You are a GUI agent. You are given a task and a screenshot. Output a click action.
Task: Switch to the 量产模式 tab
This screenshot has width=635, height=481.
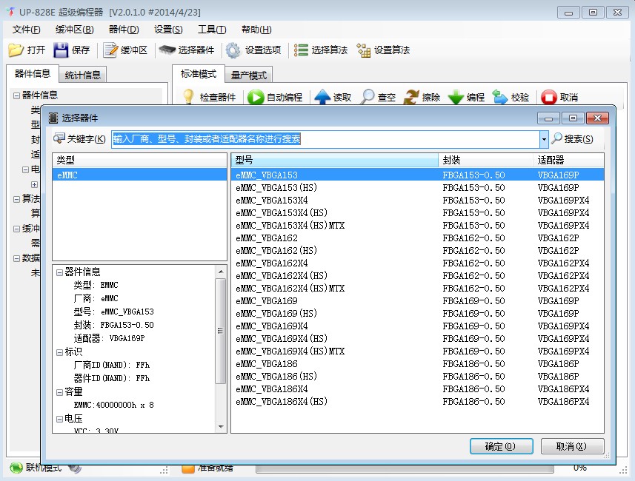pos(249,75)
